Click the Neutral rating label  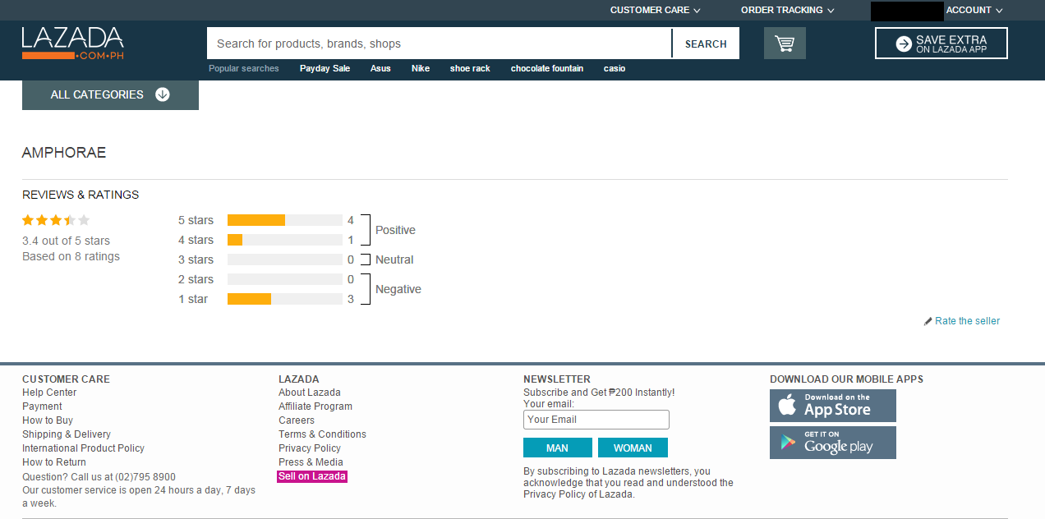pyautogui.click(x=394, y=259)
